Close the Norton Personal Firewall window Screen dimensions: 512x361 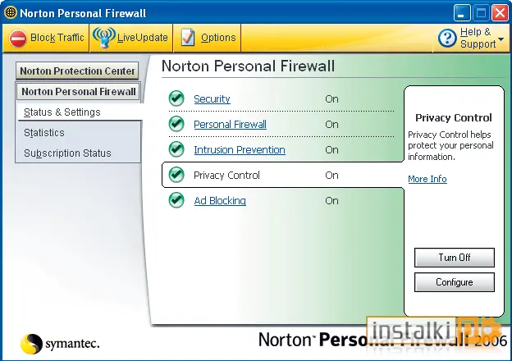(x=500, y=13)
